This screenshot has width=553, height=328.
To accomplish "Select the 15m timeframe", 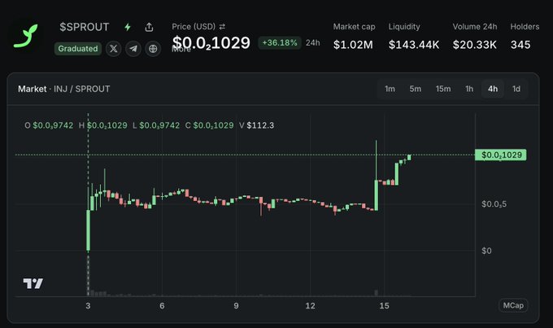I will pyautogui.click(x=443, y=89).
